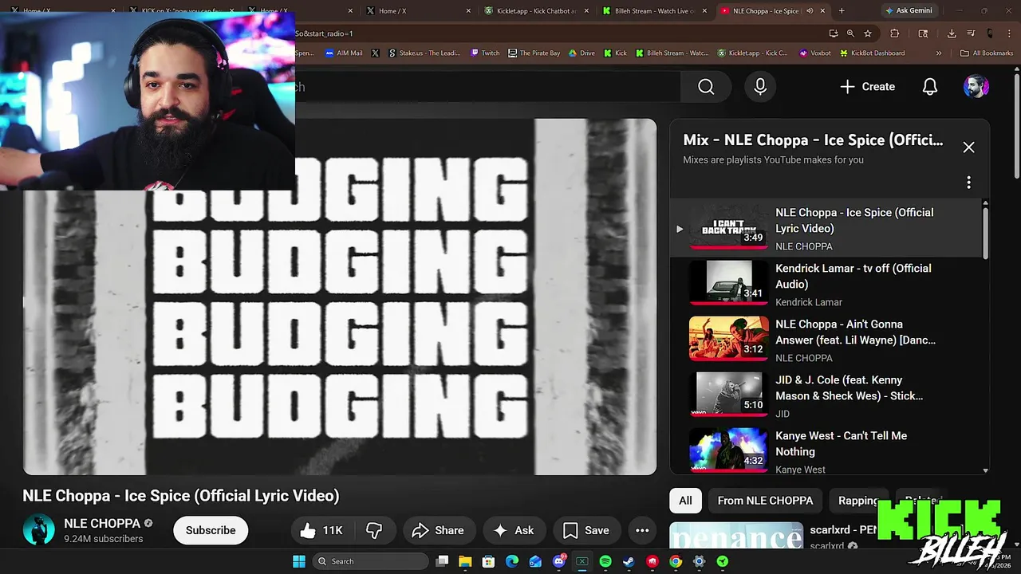Viewport: 1021px width, 574px height.
Task: Open the browser zoom magnifier icon
Action: click(850, 33)
